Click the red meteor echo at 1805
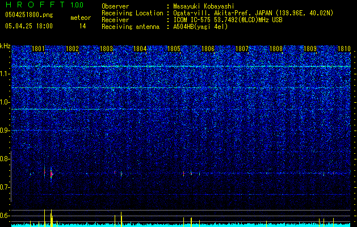Screen dimensions: 357x227 pyautogui.click(x=183, y=174)
